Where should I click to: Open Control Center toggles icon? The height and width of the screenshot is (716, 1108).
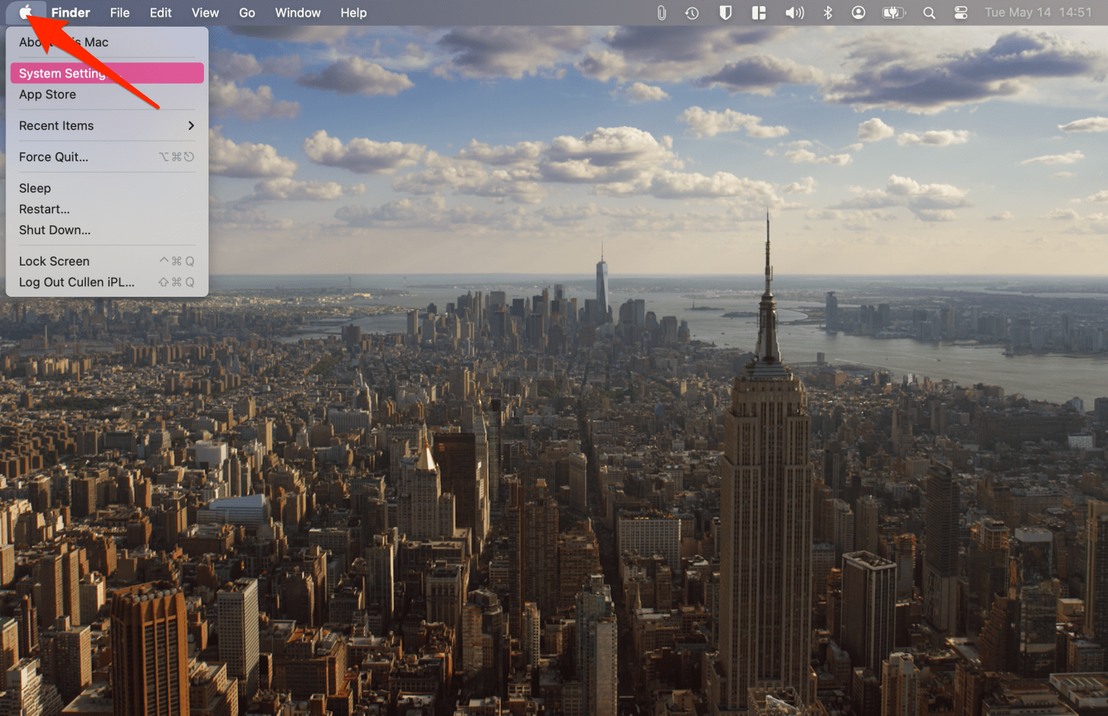[x=961, y=13]
